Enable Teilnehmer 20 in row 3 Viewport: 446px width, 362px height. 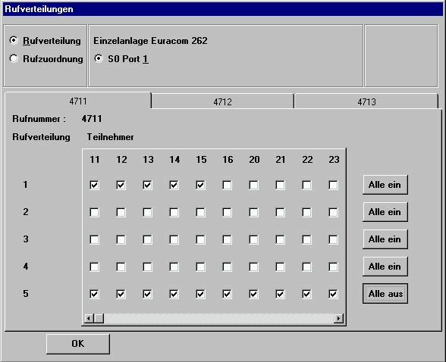pyautogui.click(x=253, y=239)
